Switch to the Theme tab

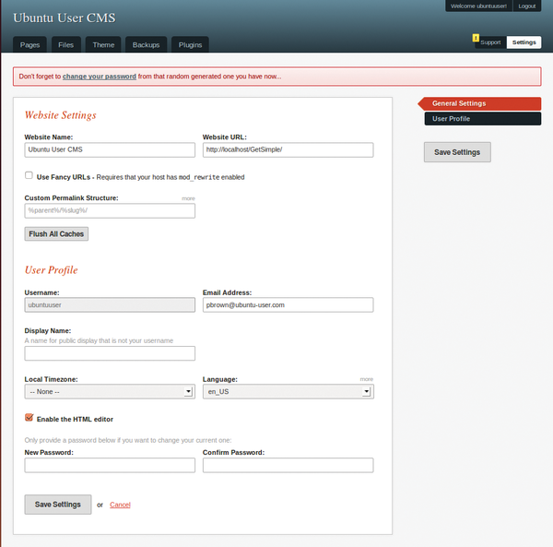click(103, 45)
